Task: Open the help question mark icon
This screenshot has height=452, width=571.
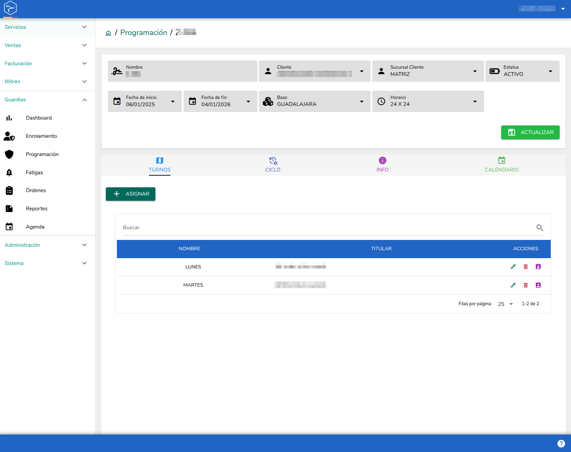Action: 561,444
